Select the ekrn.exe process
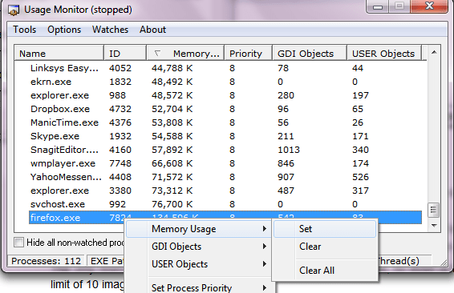 [x=225, y=82]
